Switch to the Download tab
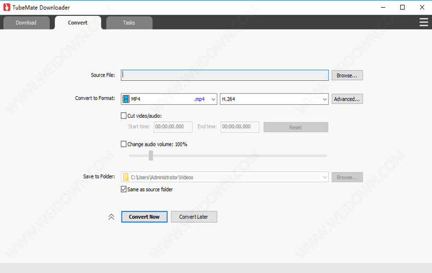The height and width of the screenshot is (273, 432). point(26,22)
